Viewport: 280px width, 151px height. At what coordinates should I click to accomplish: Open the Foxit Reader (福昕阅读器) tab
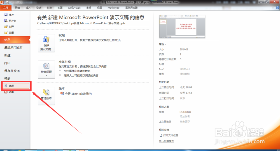click(x=131, y=8)
